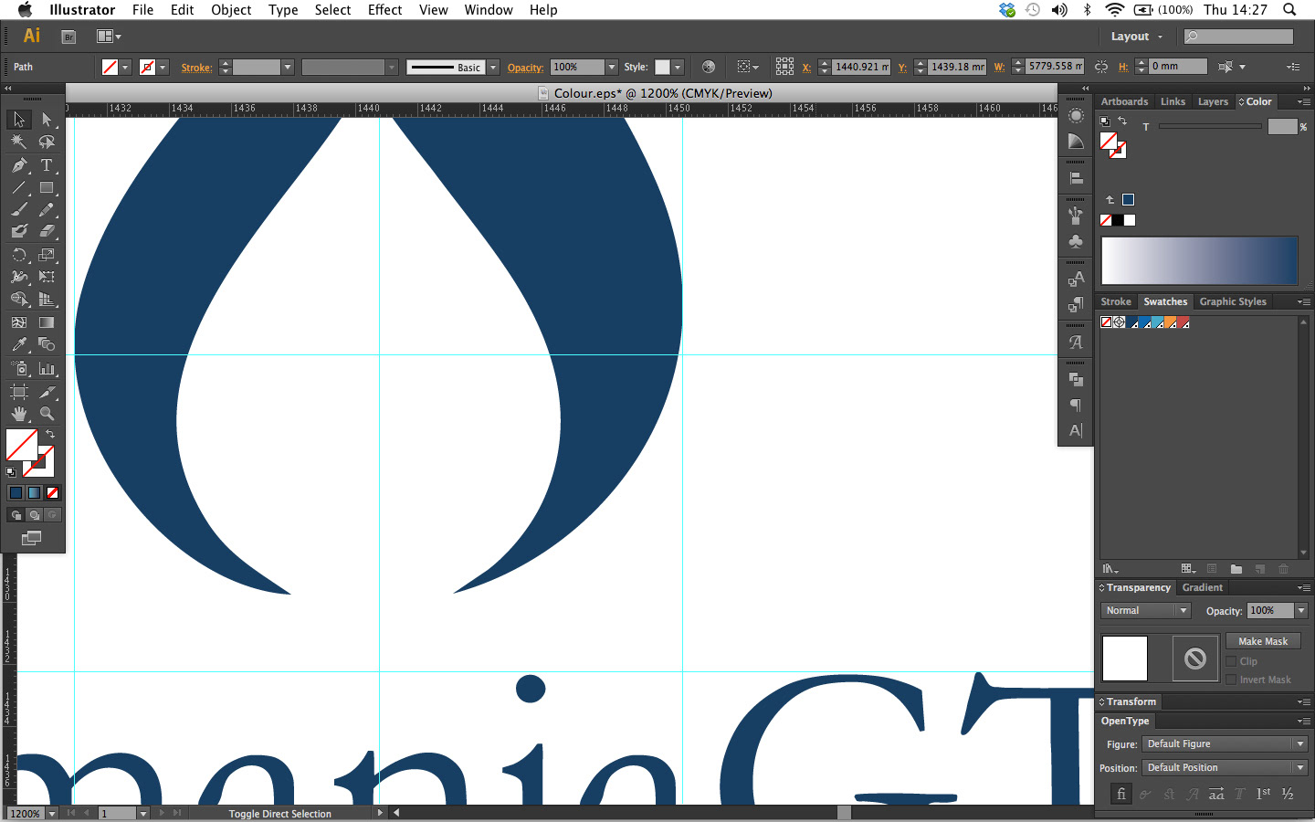Toggle ordinals (1st) in OpenType panel
1315x822 pixels.
coord(1263,794)
